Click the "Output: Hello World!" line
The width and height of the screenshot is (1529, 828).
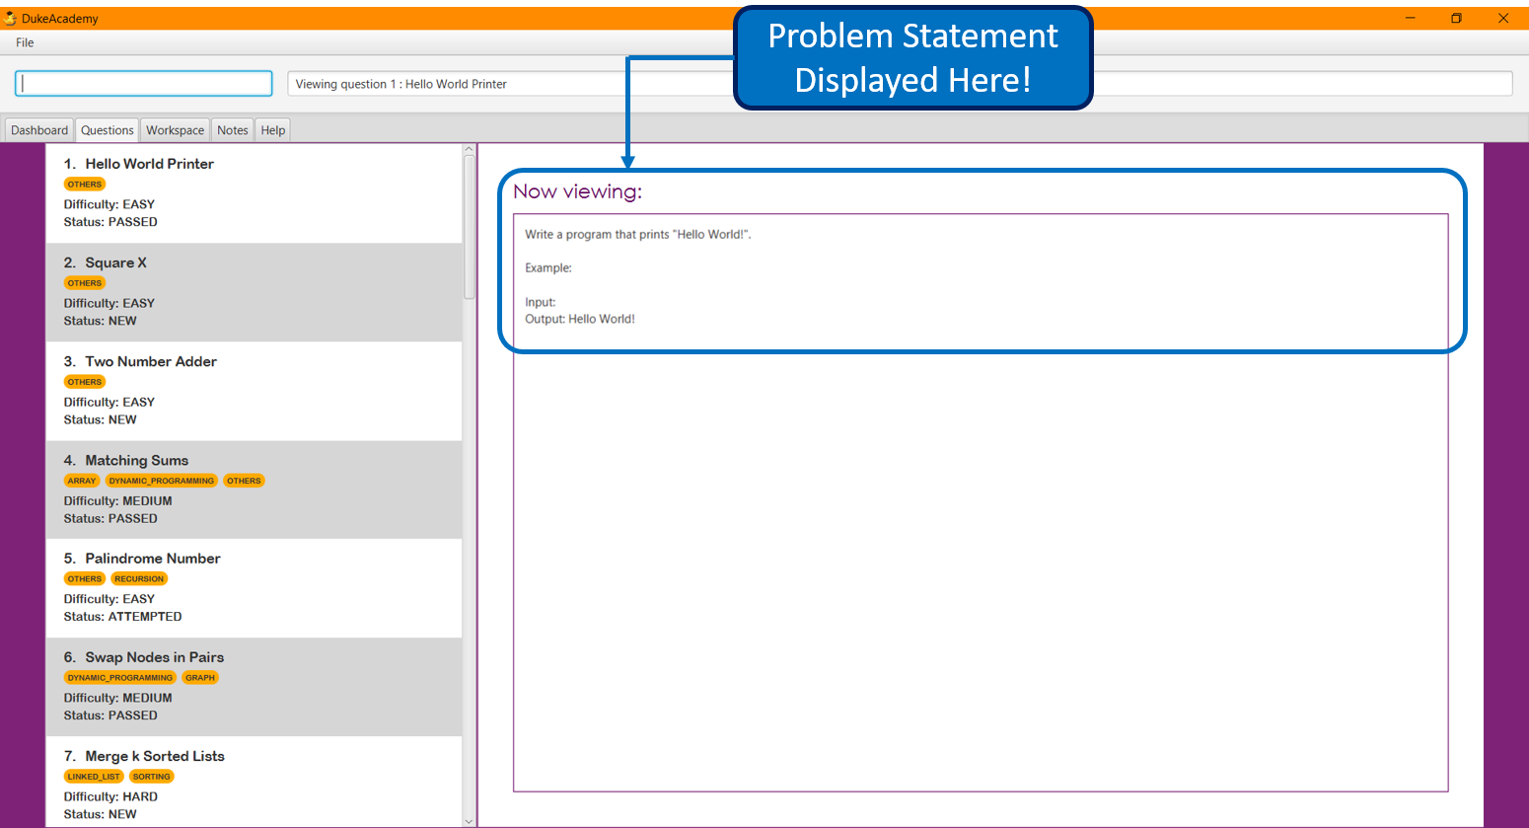pyautogui.click(x=580, y=319)
